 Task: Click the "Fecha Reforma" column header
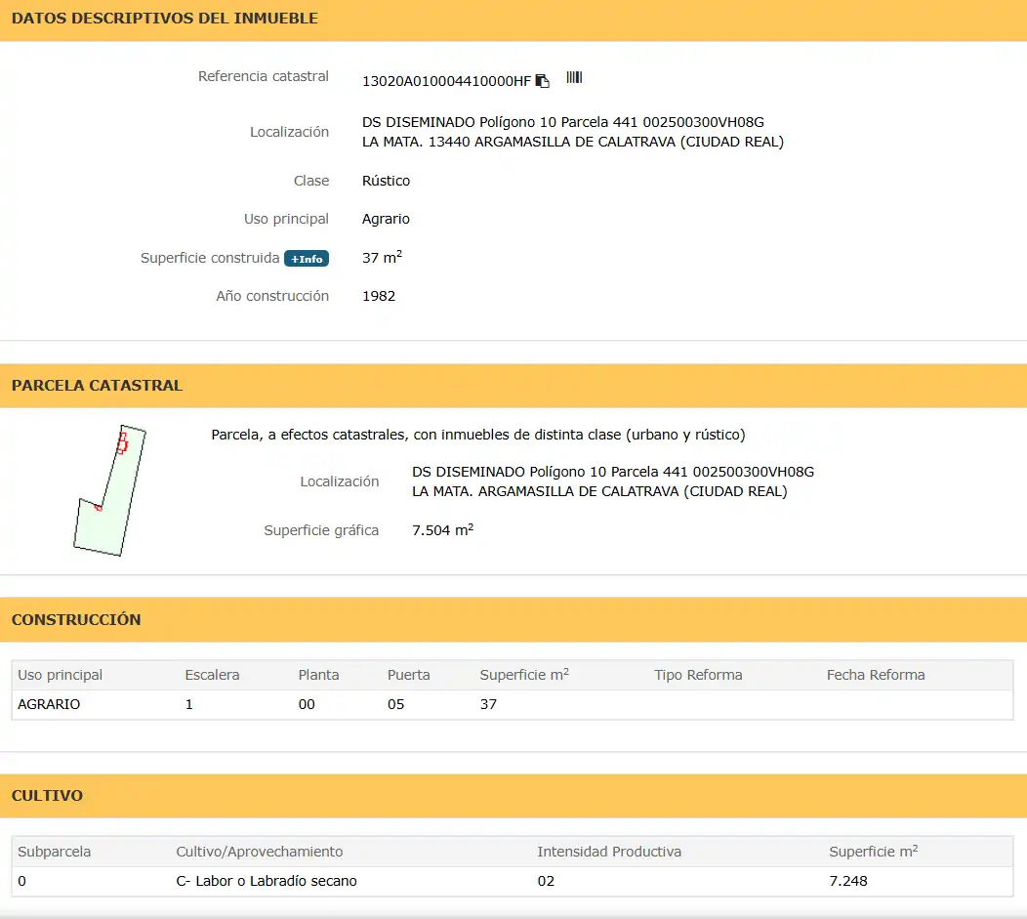click(x=876, y=675)
